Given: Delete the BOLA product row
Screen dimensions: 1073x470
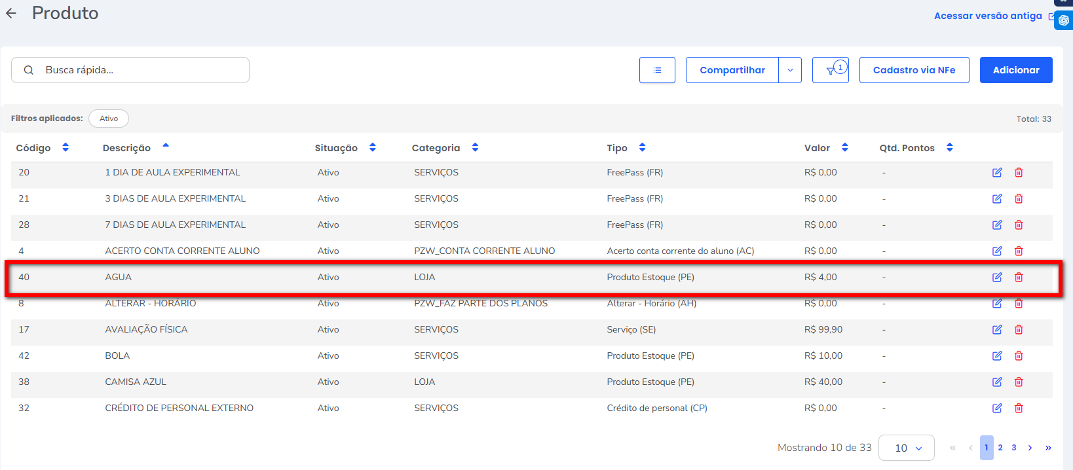Looking at the screenshot, I should click(x=1019, y=356).
